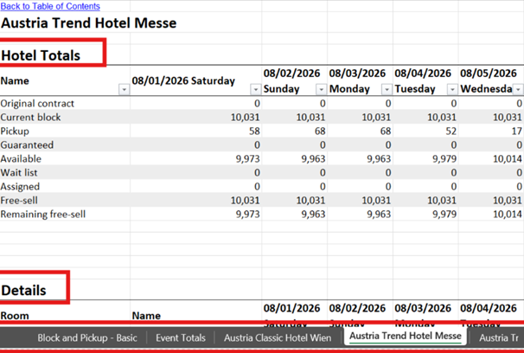Open the Back to Table of Contents link

click(50, 6)
